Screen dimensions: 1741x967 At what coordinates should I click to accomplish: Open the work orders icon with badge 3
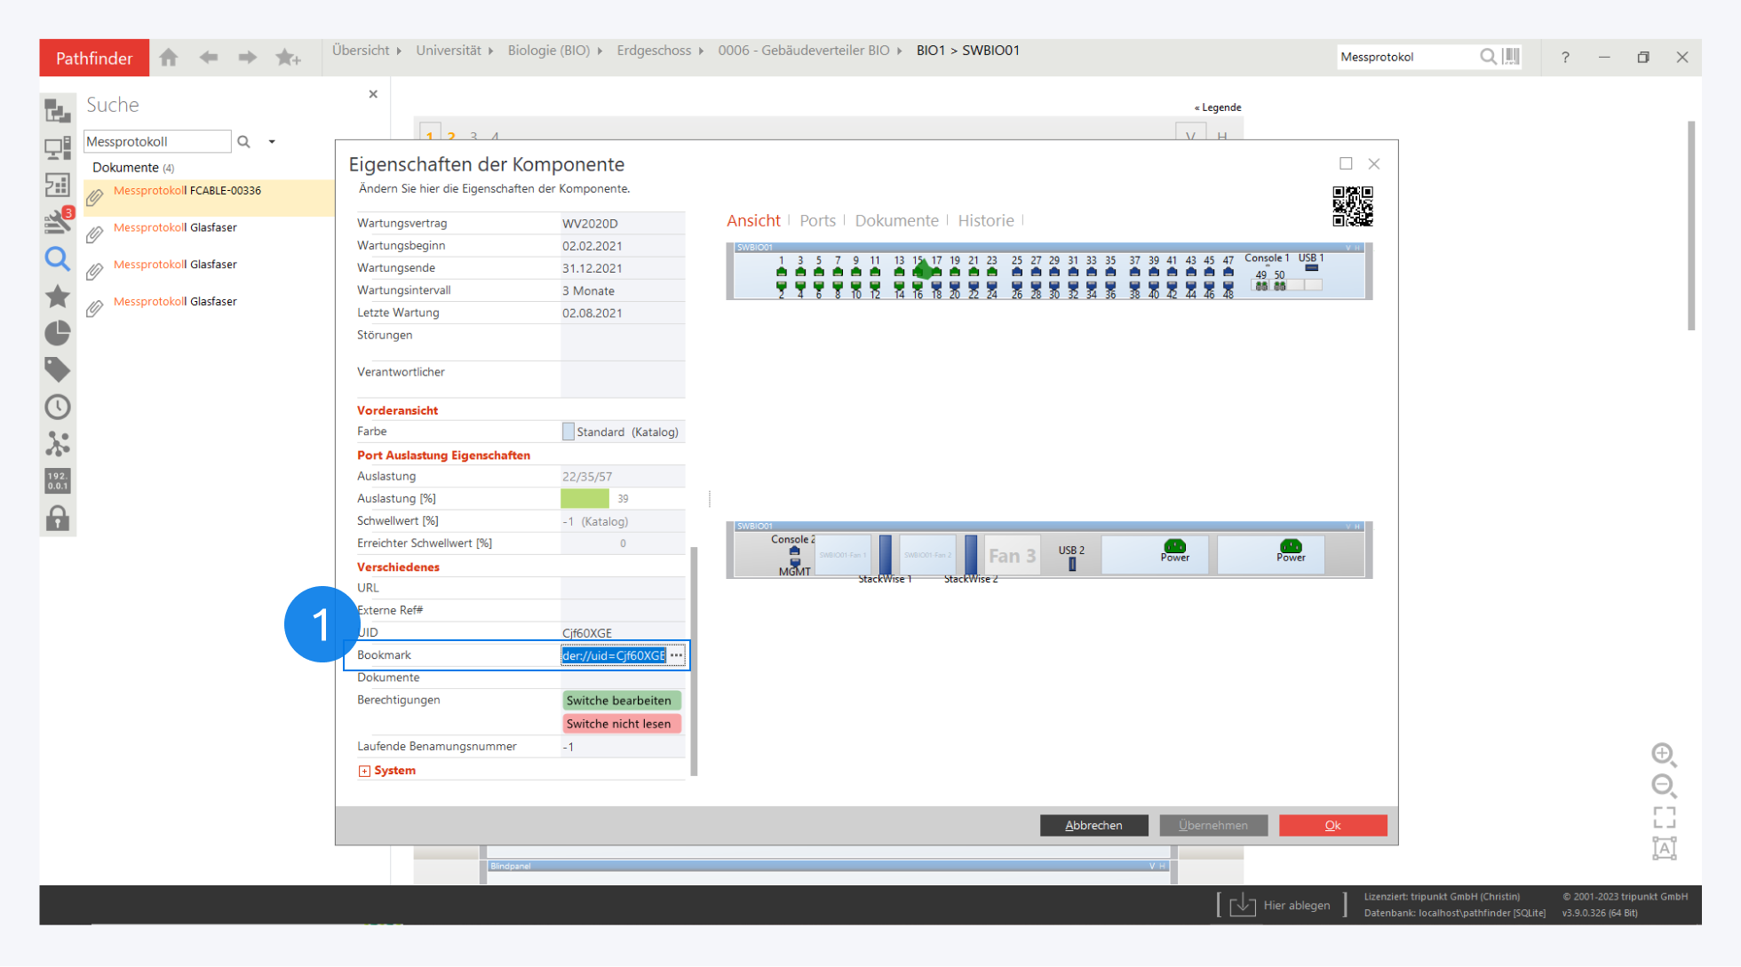click(x=58, y=220)
